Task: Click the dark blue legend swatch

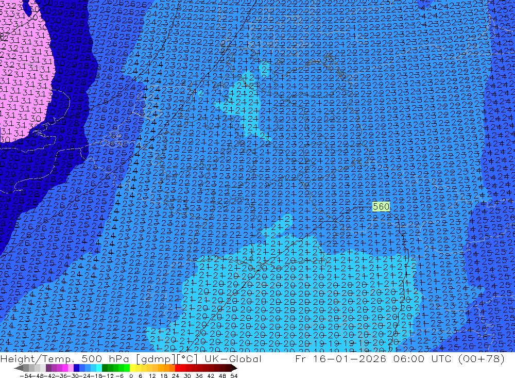Action: click(x=76, y=368)
